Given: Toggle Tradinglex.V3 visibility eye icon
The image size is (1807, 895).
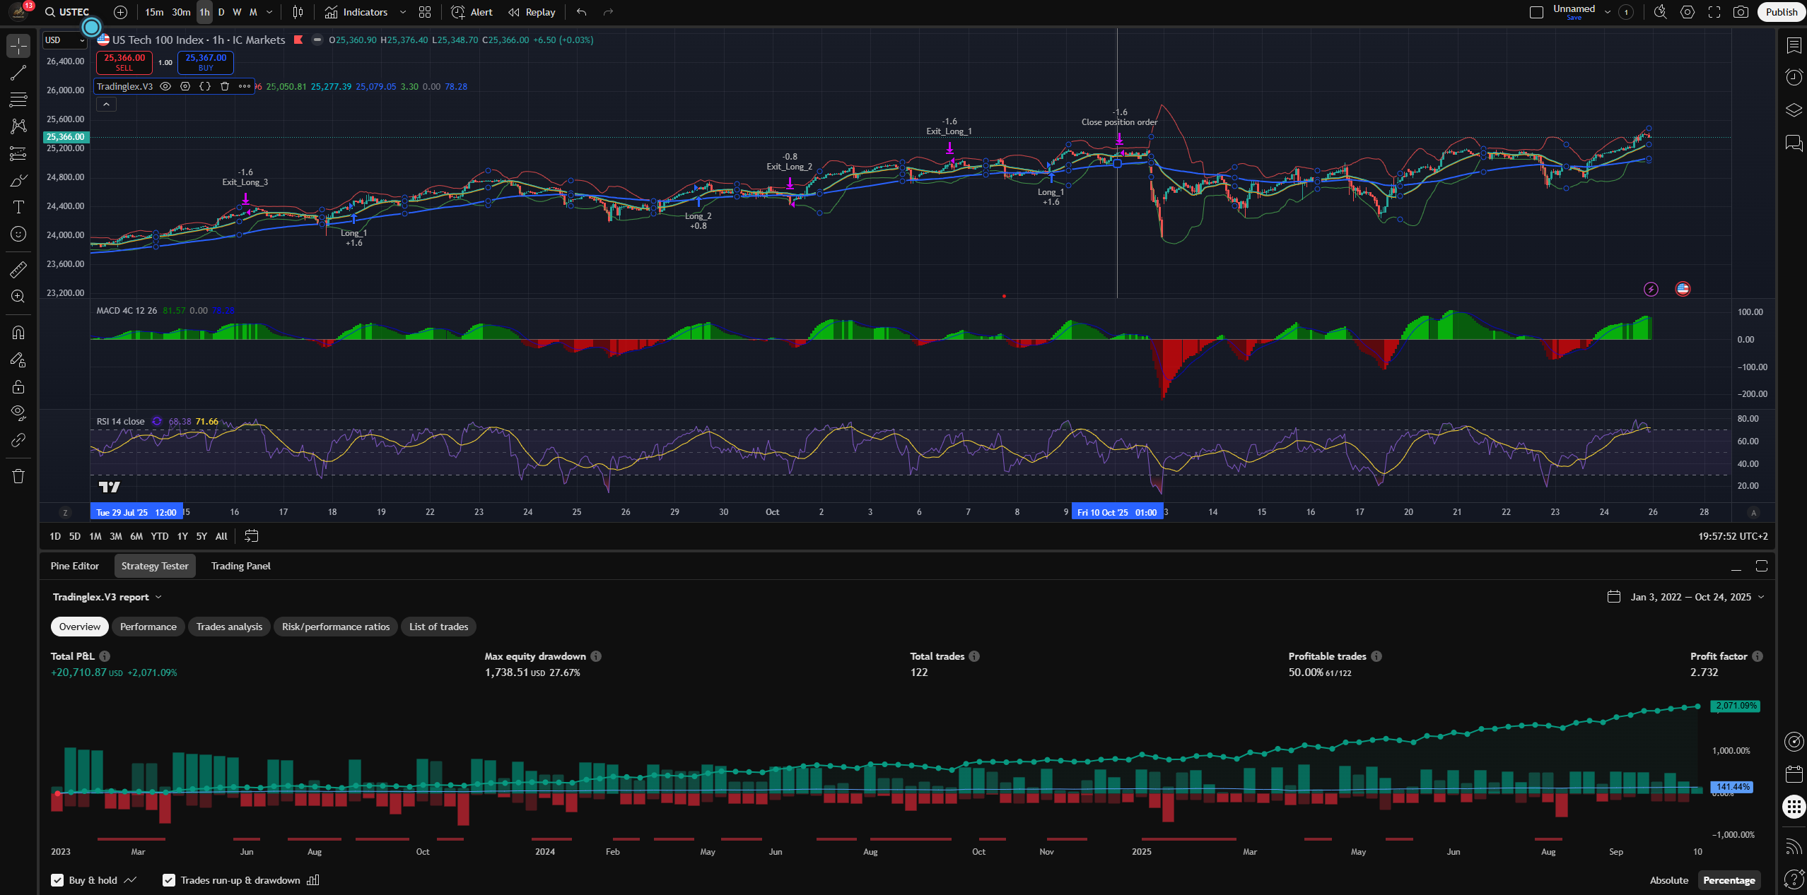Looking at the screenshot, I should point(165,86).
